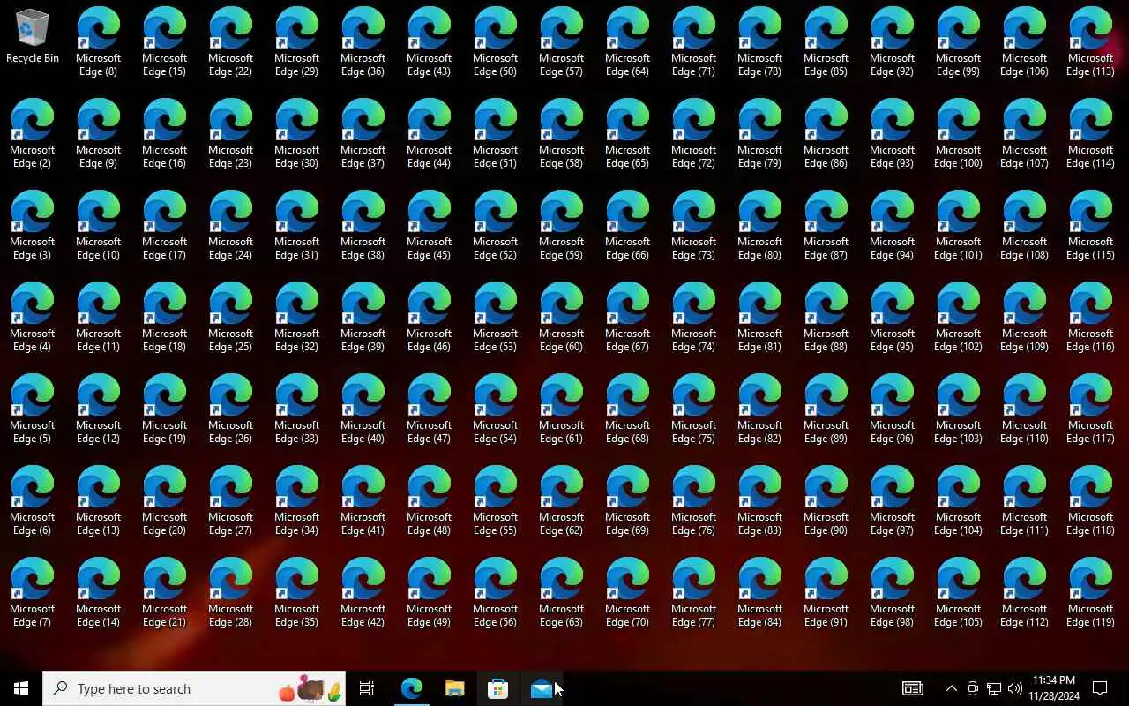
Task: Open the clock showing 11:34 PM
Action: [1053, 688]
